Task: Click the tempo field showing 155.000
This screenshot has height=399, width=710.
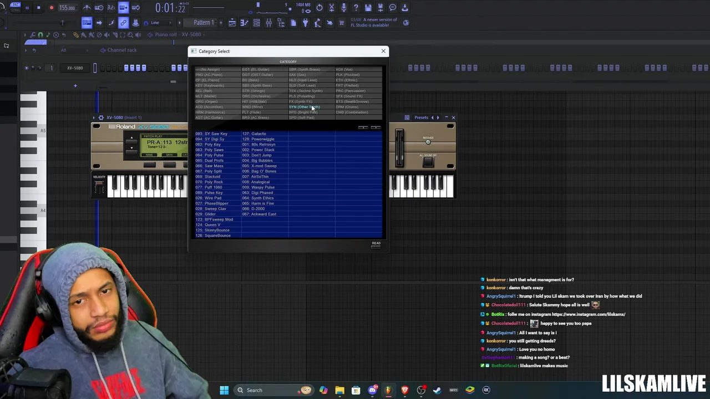Action: [67, 8]
